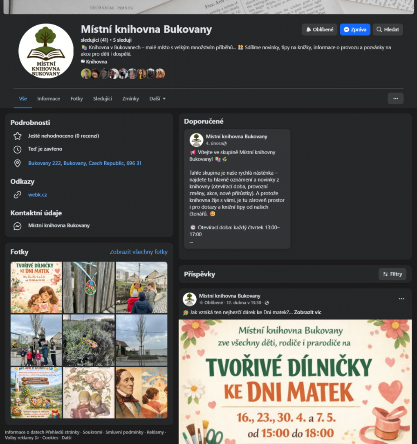Click the 4. února post date
Screen dimensions: 417x444
coord(214,143)
